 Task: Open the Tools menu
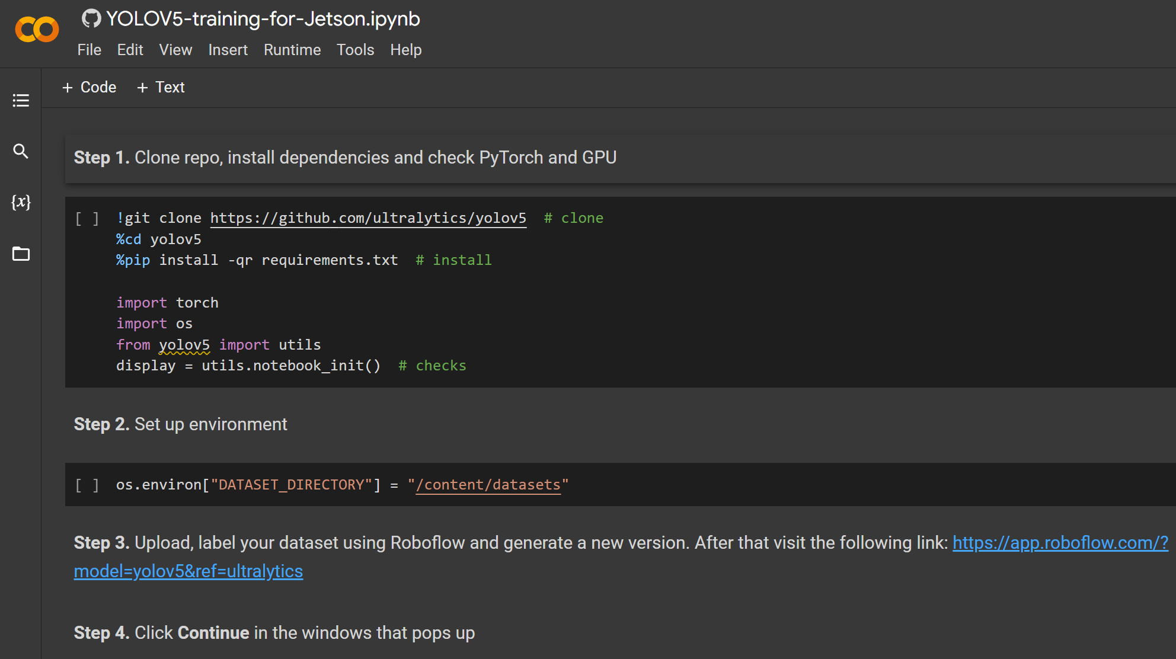pos(355,50)
